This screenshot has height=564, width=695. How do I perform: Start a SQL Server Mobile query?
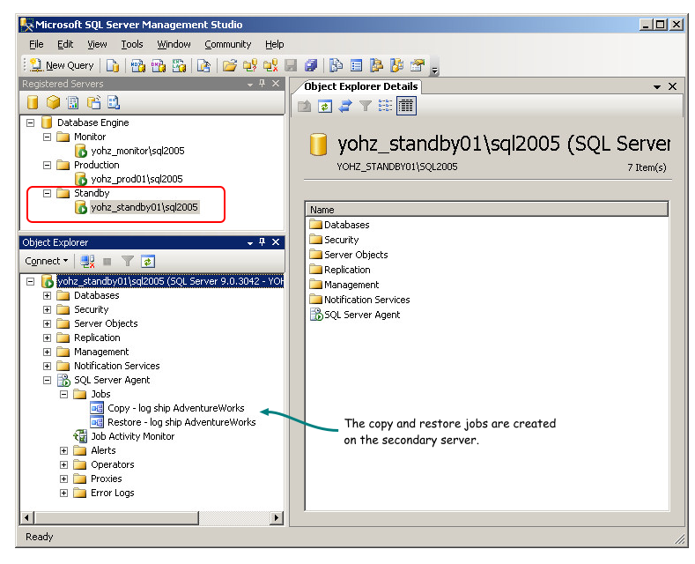coord(203,65)
